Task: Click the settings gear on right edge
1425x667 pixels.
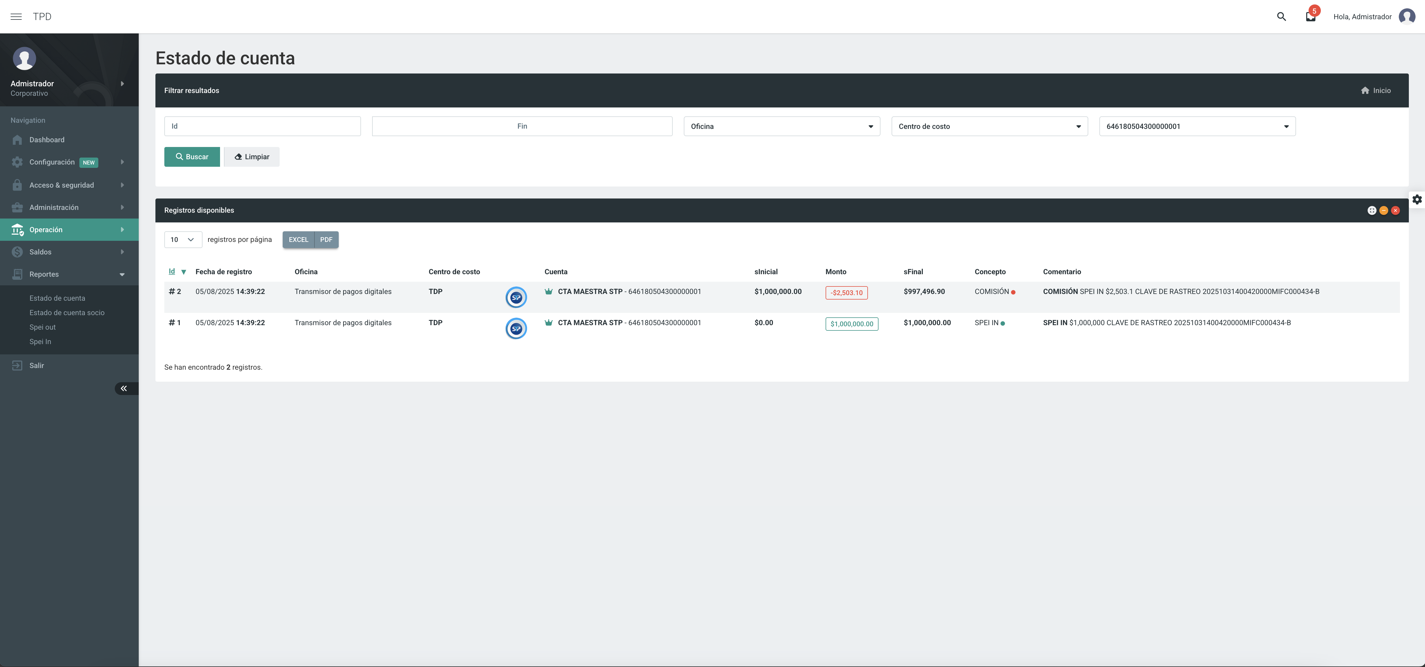Action: tap(1417, 199)
